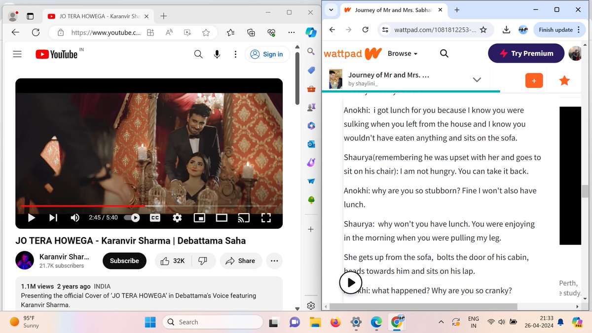Seek on the red video progress bar

(x=149, y=206)
